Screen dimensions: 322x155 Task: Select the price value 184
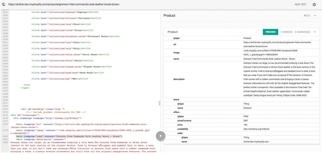click(245, 125)
